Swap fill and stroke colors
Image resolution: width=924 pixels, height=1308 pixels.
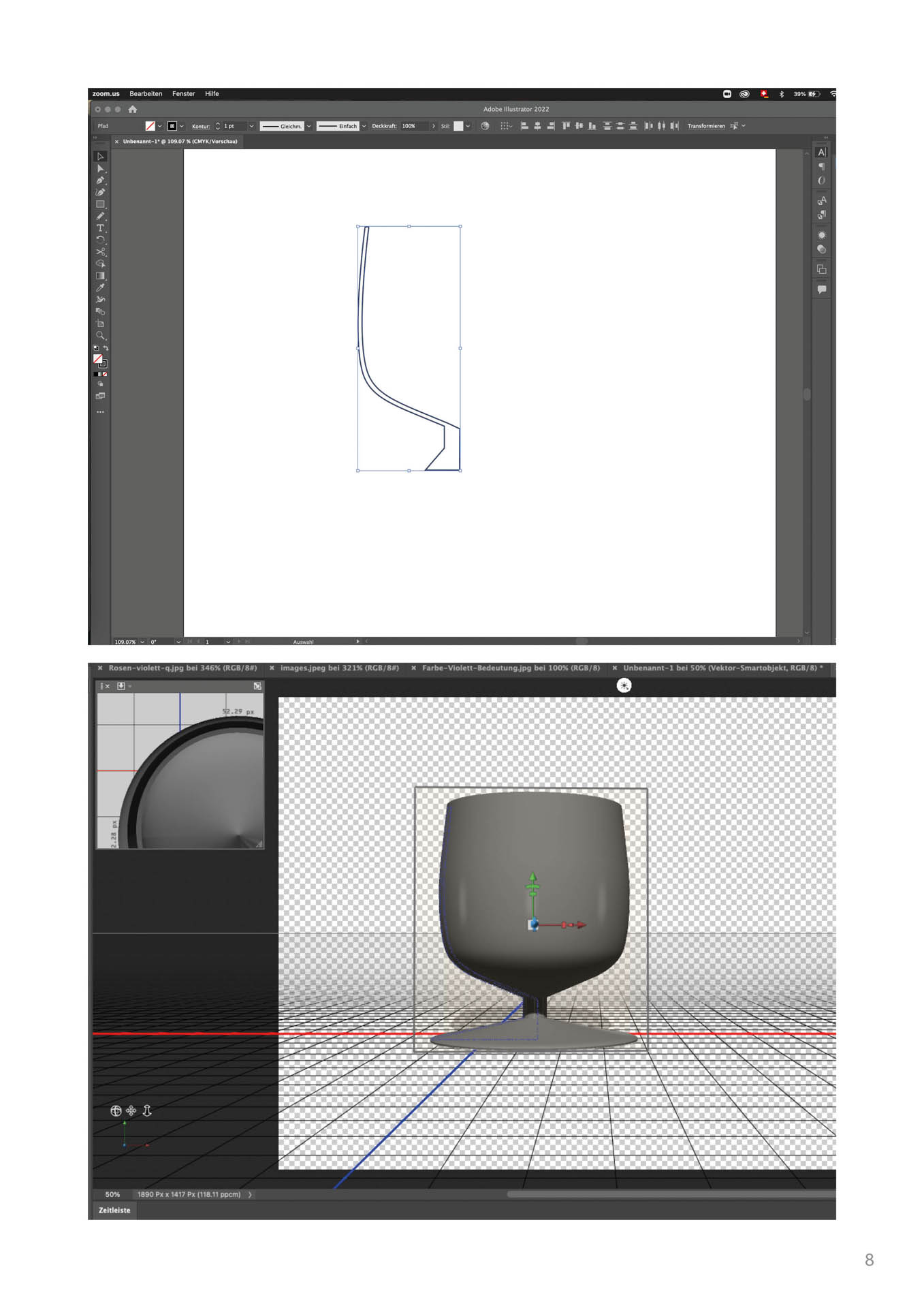[x=106, y=348]
